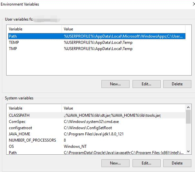Screen dimensions: 195x172
Task: Select the user Path variable row
Action: pyautogui.click(x=97, y=36)
